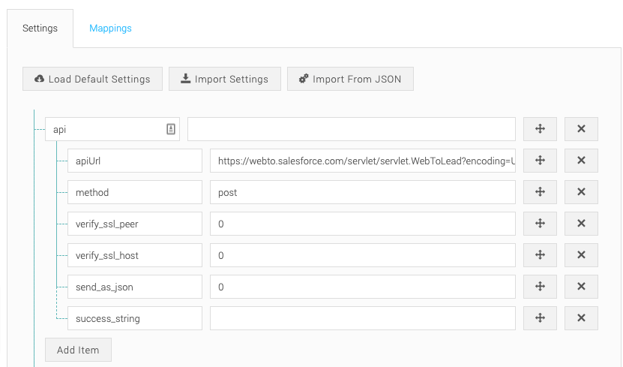
Task: Click Load Default Settings button
Action: click(x=92, y=79)
